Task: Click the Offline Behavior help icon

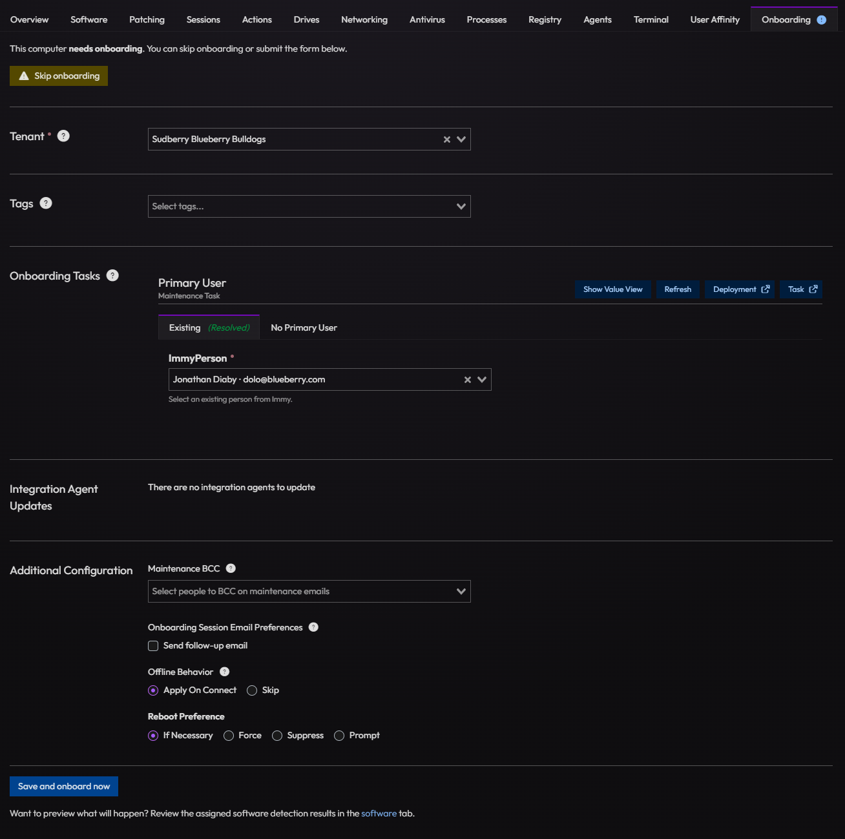Action: (x=224, y=672)
